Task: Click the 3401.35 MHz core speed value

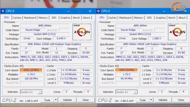Action: pyautogui.click(x=31, y=70)
